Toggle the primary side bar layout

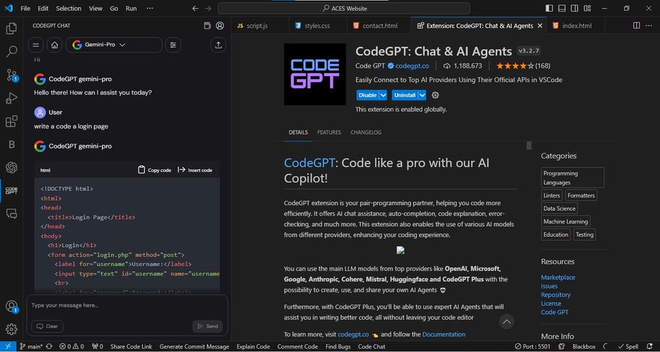549,8
